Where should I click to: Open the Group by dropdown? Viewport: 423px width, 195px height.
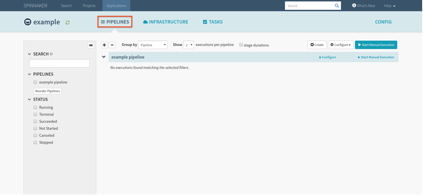[153, 45]
